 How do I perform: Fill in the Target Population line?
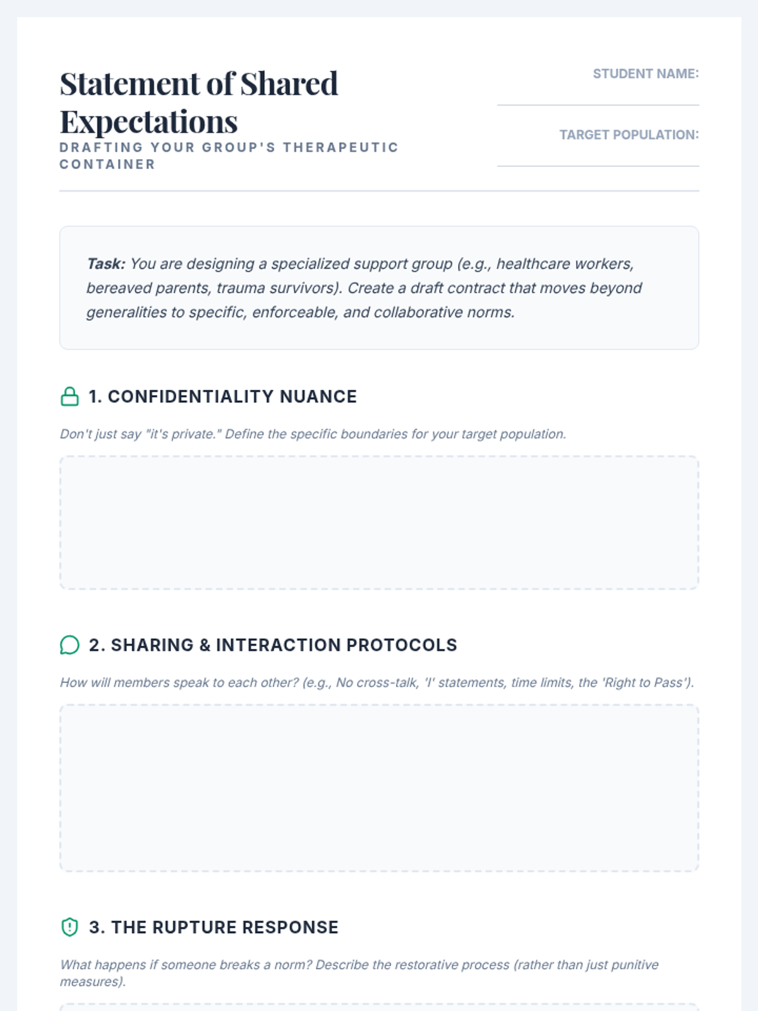598,155
